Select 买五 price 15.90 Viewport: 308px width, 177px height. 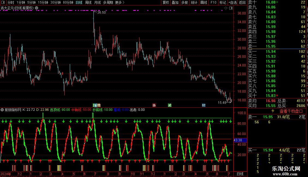[270, 71]
